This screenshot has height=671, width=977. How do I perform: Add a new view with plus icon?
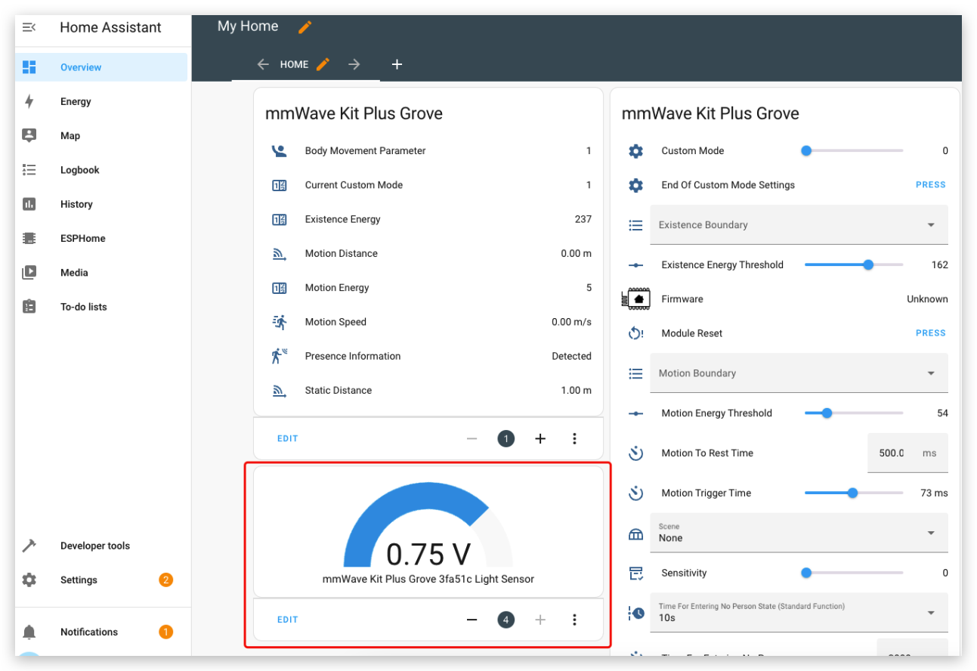[397, 64]
